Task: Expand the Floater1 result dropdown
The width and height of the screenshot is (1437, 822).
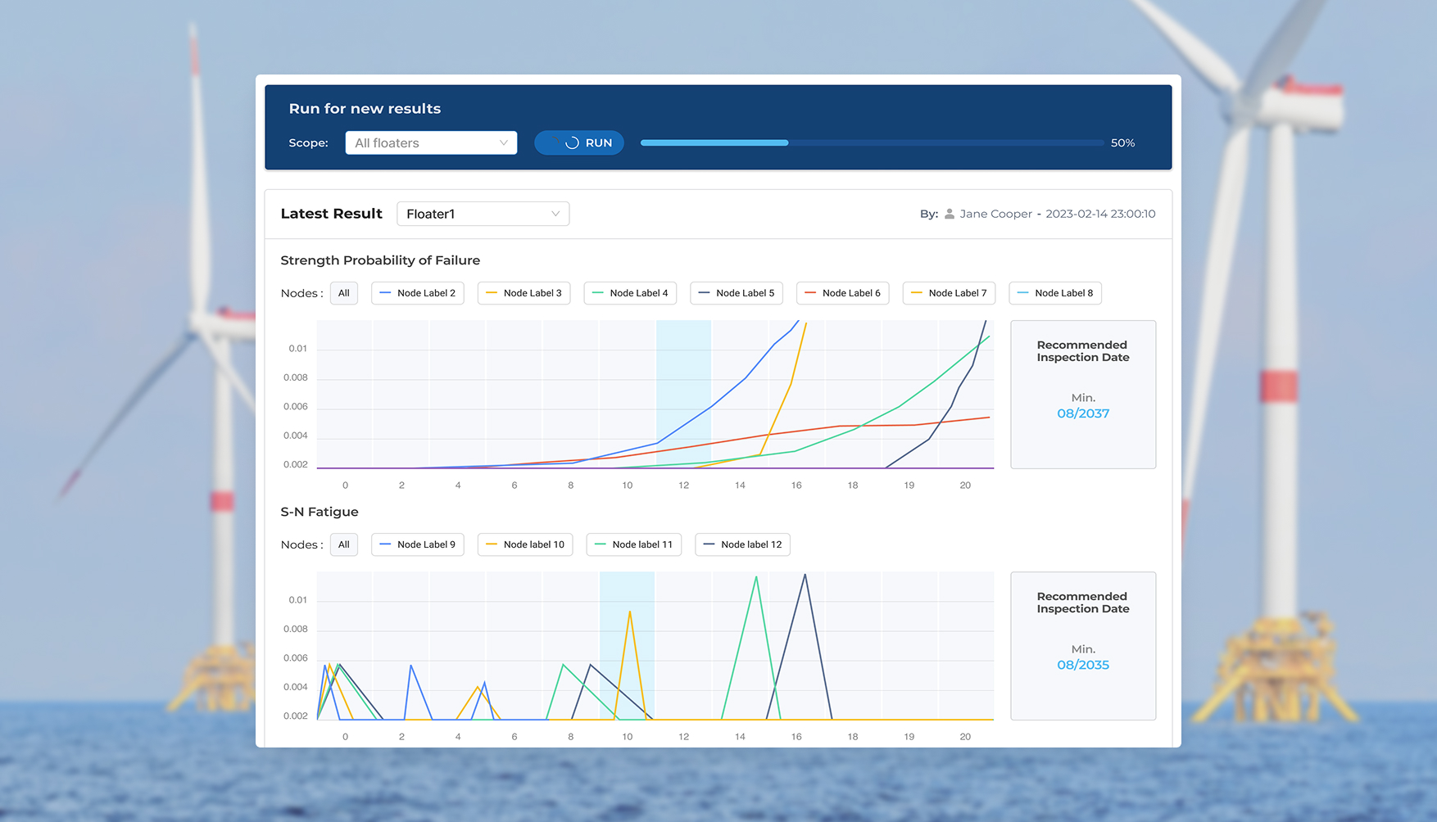Action: tap(483, 214)
